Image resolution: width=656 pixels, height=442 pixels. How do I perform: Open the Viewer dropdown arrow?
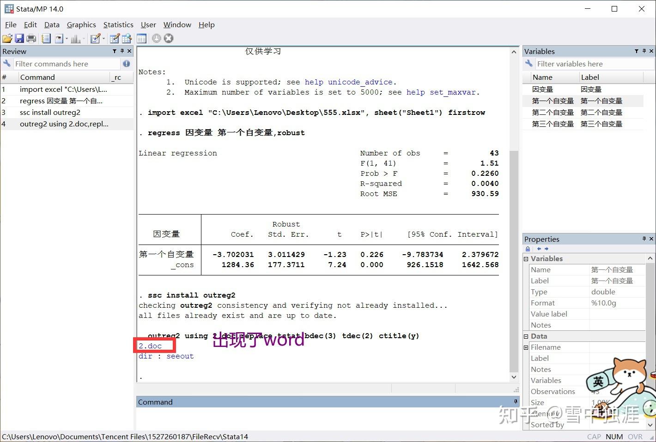67,38
